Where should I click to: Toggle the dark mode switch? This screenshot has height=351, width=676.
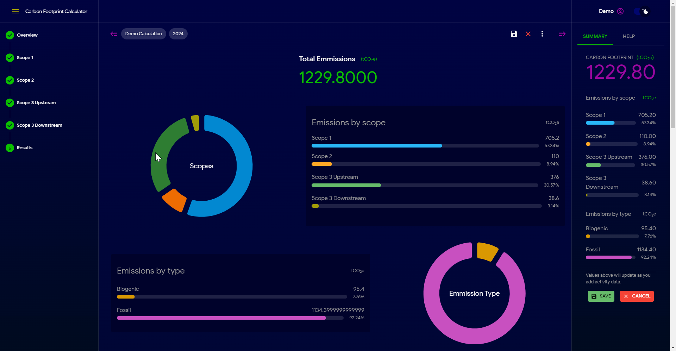[641, 11]
